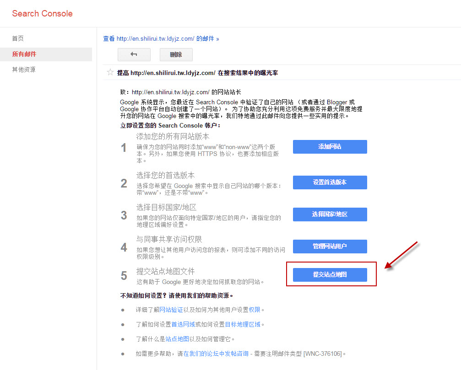This screenshot has width=461, height=370.
Task: Star the message about search exposure
Action: (110, 72)
